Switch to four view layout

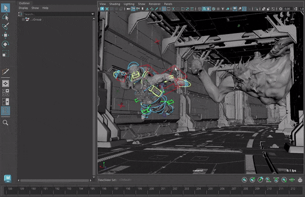pos(6,92)
